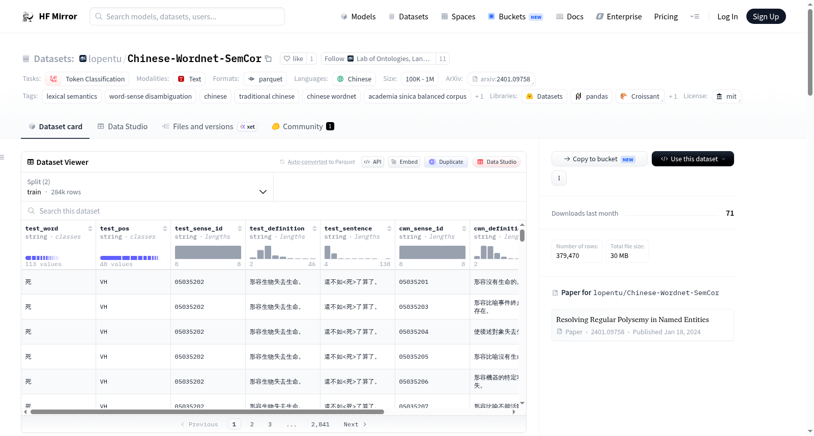Duplicate this dataset

446,162
